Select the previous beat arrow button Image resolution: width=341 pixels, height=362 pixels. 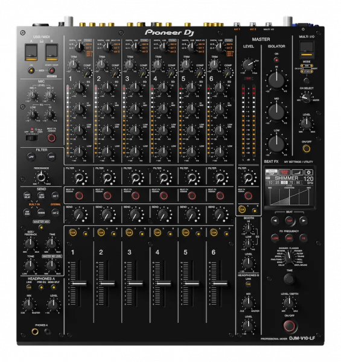tap(275, 220)
